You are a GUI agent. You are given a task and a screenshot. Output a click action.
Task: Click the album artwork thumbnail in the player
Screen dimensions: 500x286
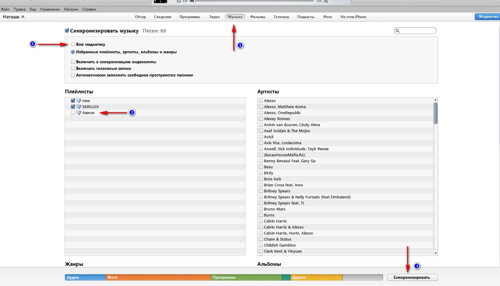click(x=161, y=1)
